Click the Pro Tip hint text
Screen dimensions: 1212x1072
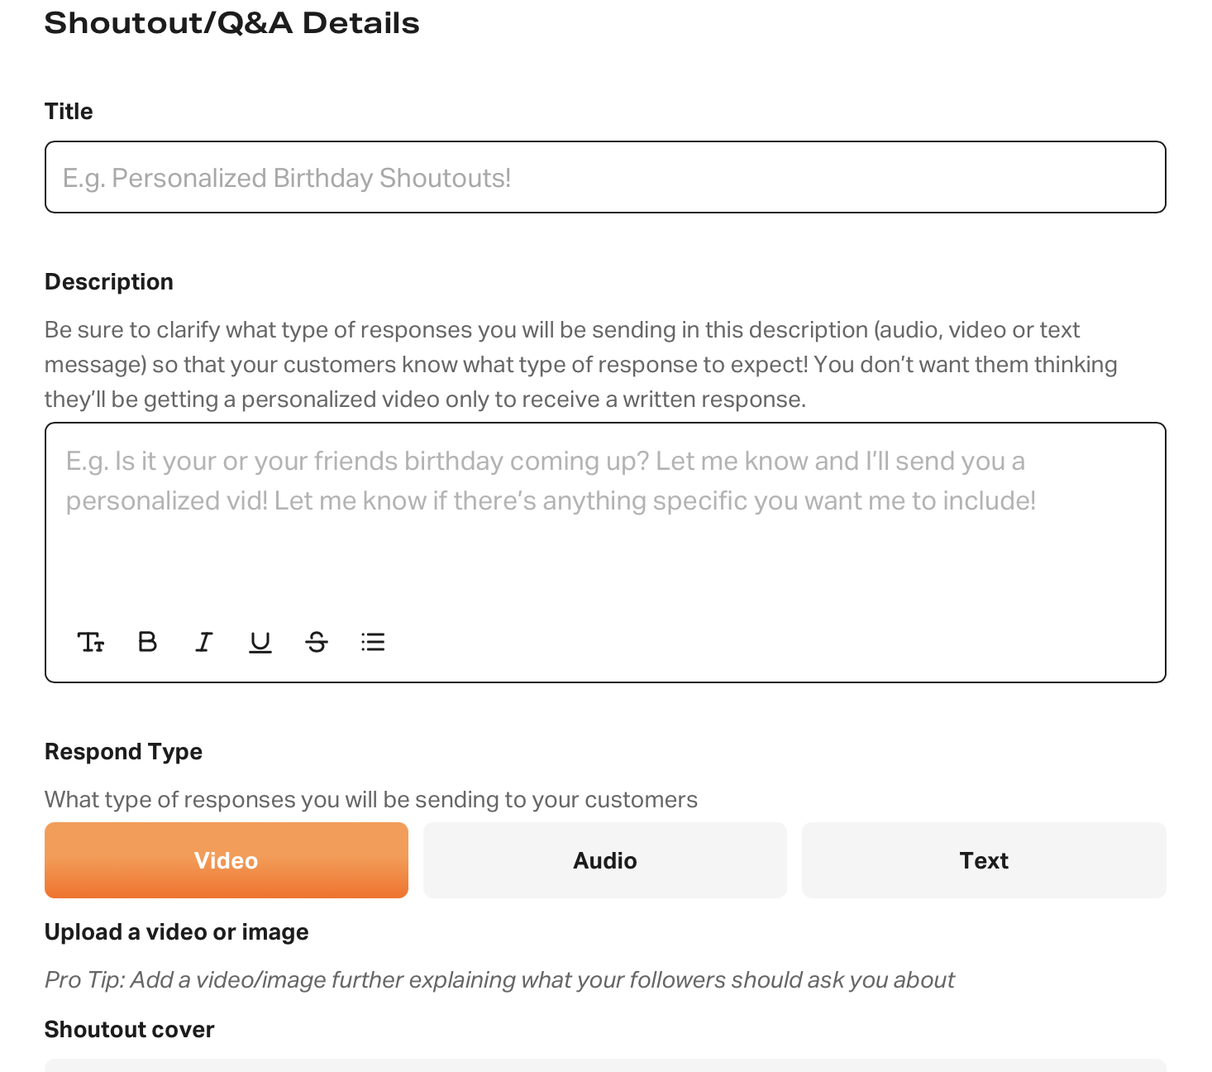click(499, 980)
